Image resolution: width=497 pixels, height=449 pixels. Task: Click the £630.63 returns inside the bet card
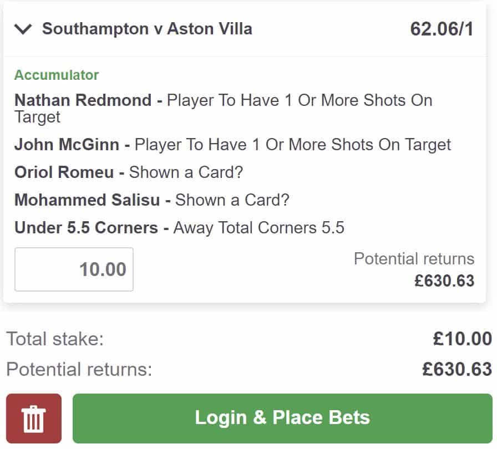pyautogui.click(x=444, y=280)
